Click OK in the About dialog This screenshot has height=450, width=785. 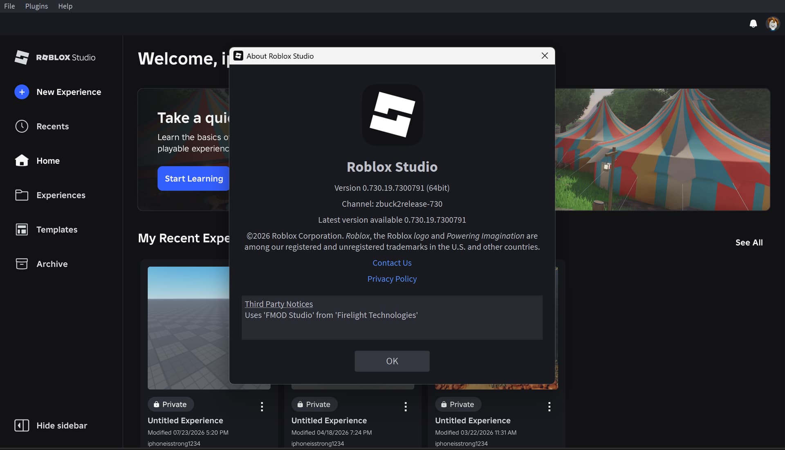point(392,361)
